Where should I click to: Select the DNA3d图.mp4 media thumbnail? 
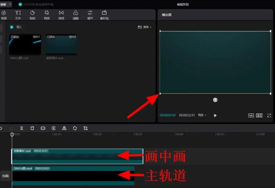25,45
